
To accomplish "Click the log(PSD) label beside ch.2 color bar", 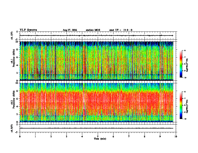I will click(187, 106).
